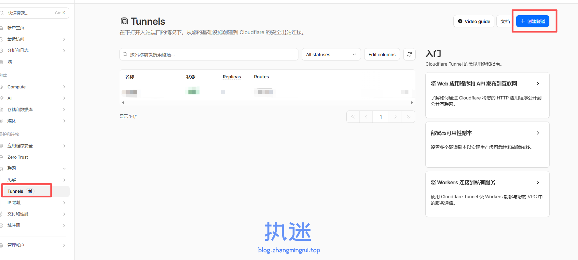Click the 状态 column header

(x=191, y=77)
